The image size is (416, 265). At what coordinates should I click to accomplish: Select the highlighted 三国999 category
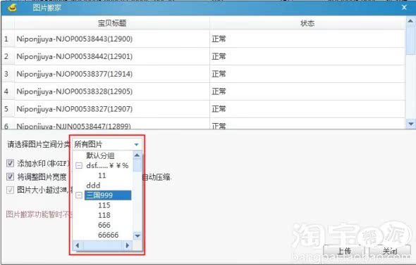(108, 195)
